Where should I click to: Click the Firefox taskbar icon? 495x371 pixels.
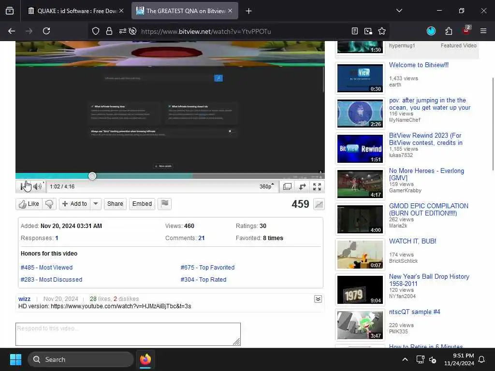click(x=146, y=359)
